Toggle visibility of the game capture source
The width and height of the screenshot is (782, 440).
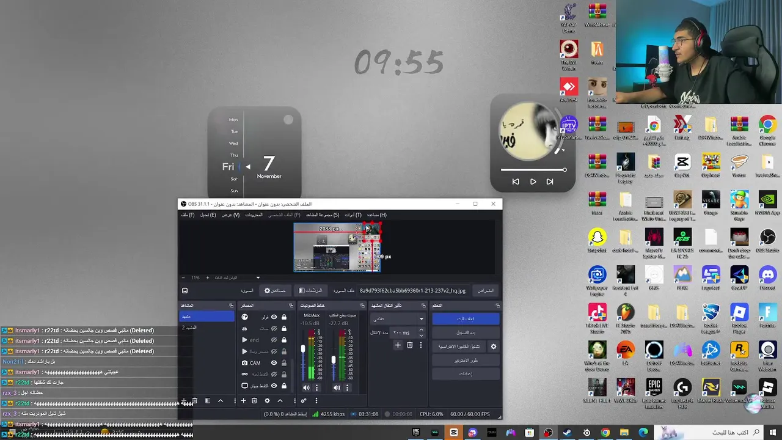click(x=274, y=374)
